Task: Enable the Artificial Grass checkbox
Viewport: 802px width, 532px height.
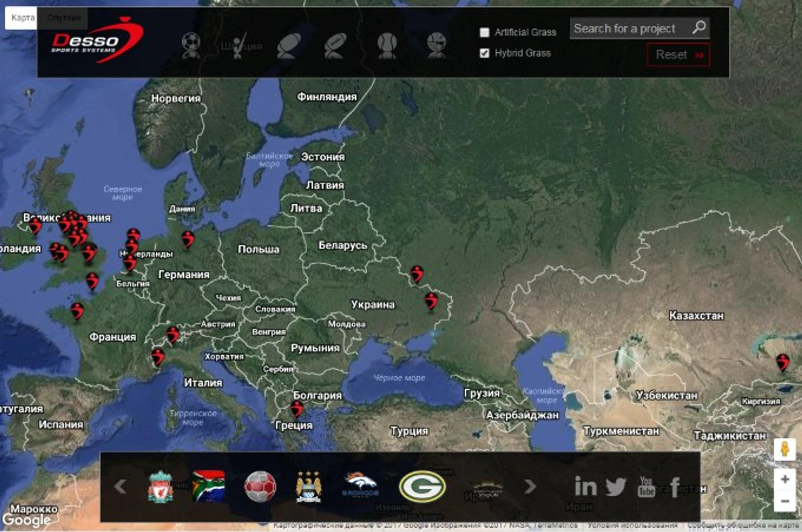Action: [484, 32]
